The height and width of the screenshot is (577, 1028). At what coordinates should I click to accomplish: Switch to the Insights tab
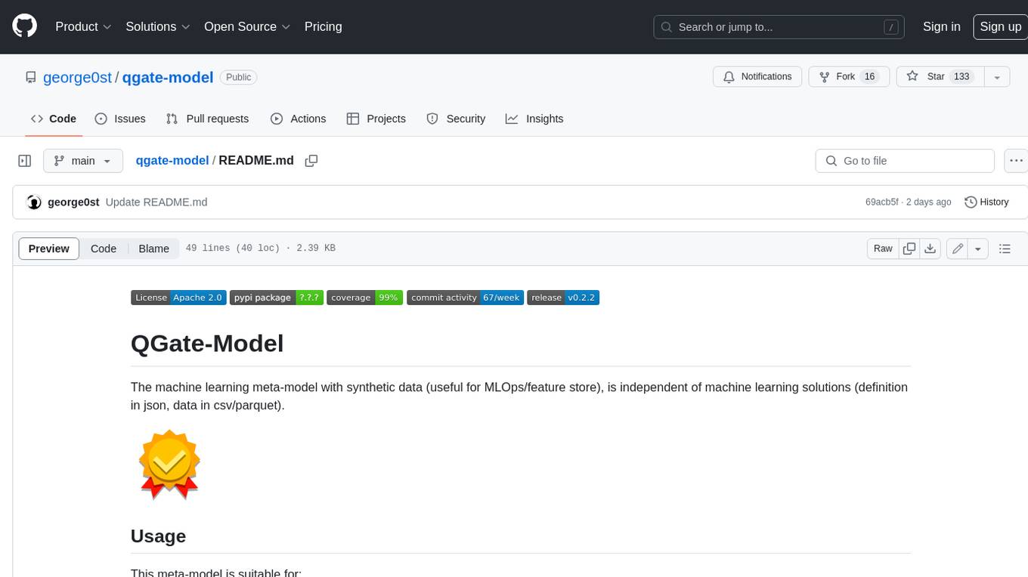[x=534, y=119]
